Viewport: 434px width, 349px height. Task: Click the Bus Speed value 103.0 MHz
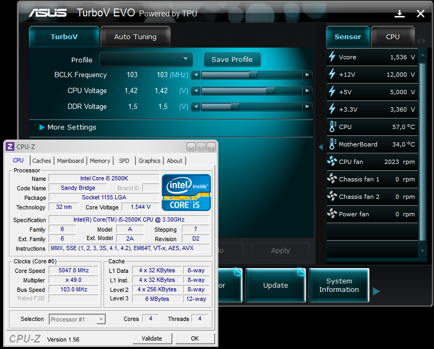click(73, 289)
